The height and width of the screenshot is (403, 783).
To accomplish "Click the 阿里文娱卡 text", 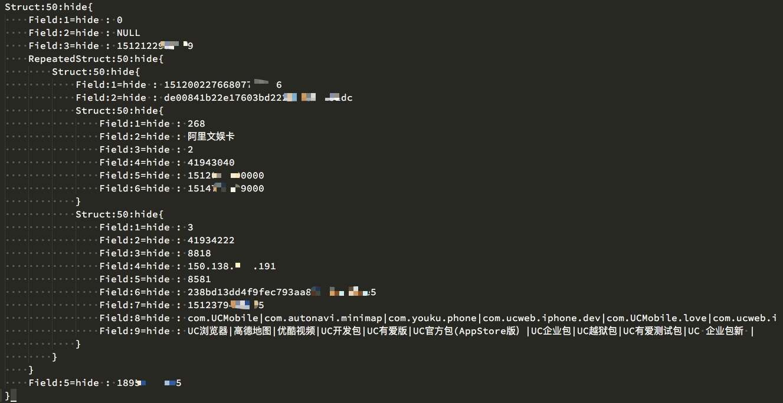I will [x=211, y=137].
